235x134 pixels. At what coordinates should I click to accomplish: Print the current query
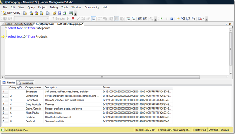coord(65,13)
